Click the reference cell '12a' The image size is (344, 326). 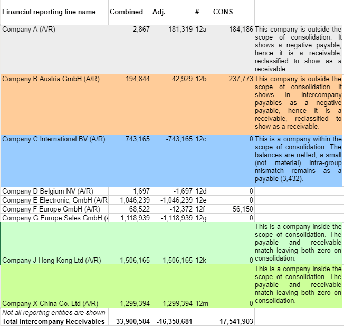200,30
